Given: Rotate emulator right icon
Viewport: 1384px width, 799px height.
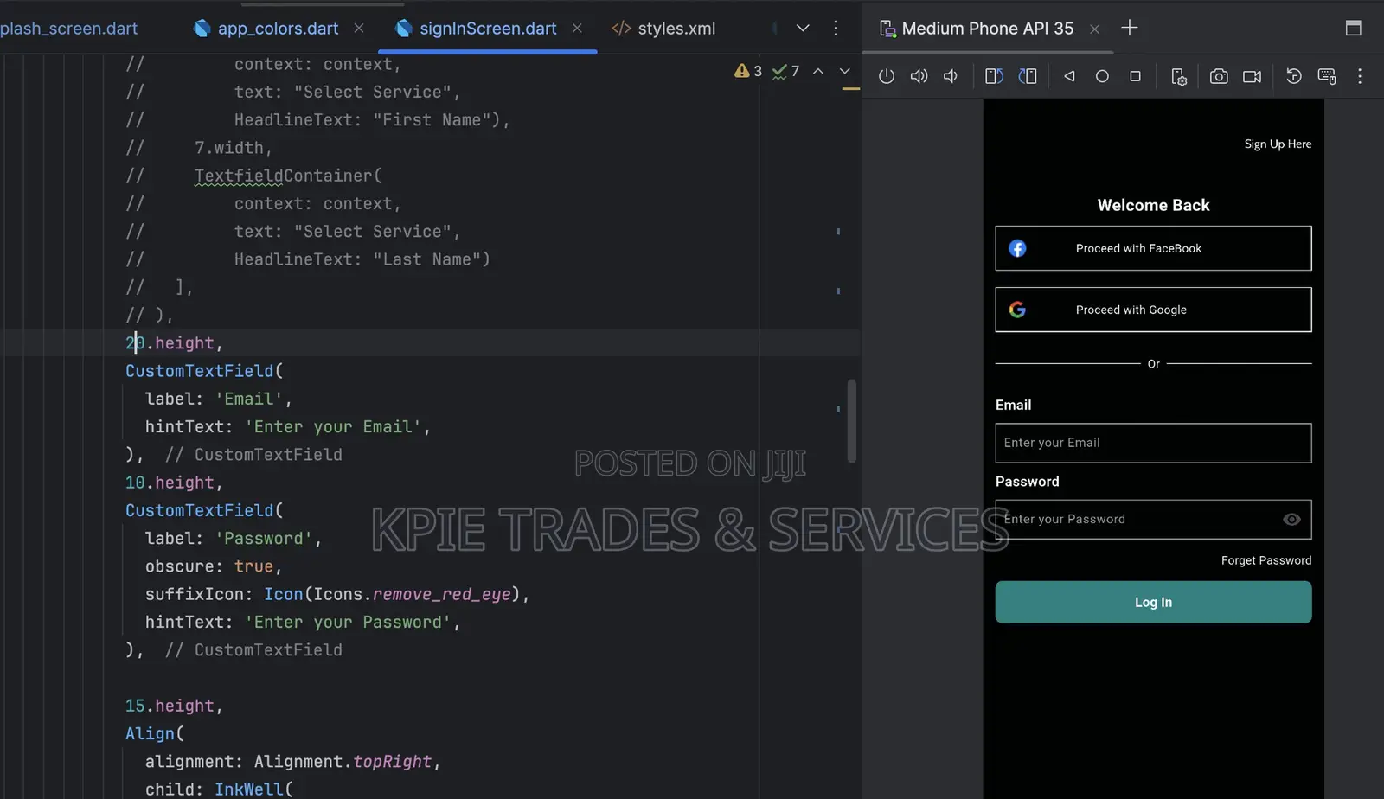Looking at the screenshot, I should point(1028,76).
